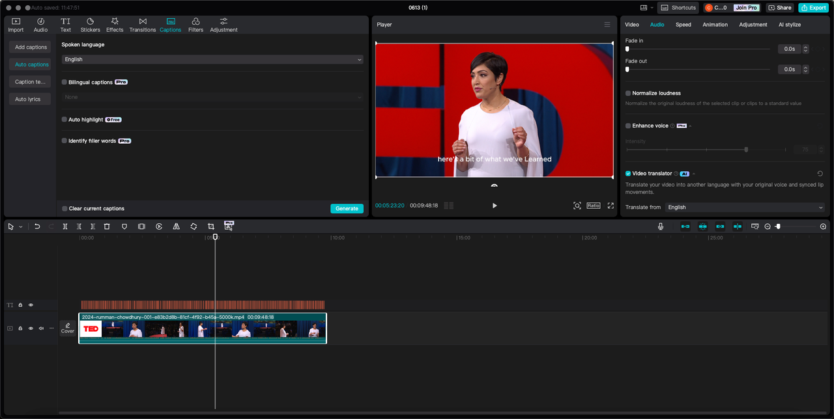The height and width of the screenshot is (419, 834).
Task: Hide the main video track with eye icon
Action: tap(31, 329)
